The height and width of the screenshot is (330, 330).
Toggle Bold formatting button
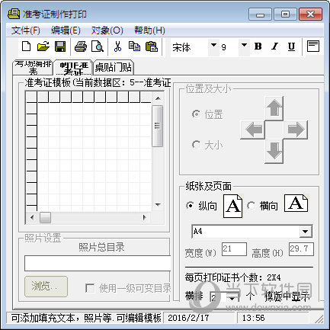[x=258, y=46]
